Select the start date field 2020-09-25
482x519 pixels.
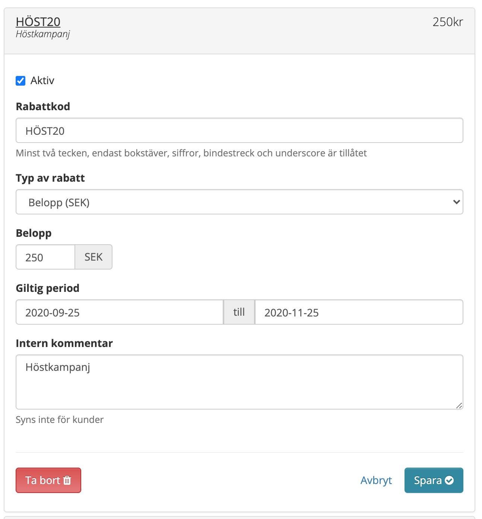tap(119, 312)
